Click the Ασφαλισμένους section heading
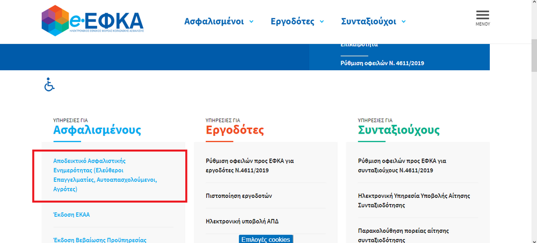537x243 pixels. click(x=97, y=130)
